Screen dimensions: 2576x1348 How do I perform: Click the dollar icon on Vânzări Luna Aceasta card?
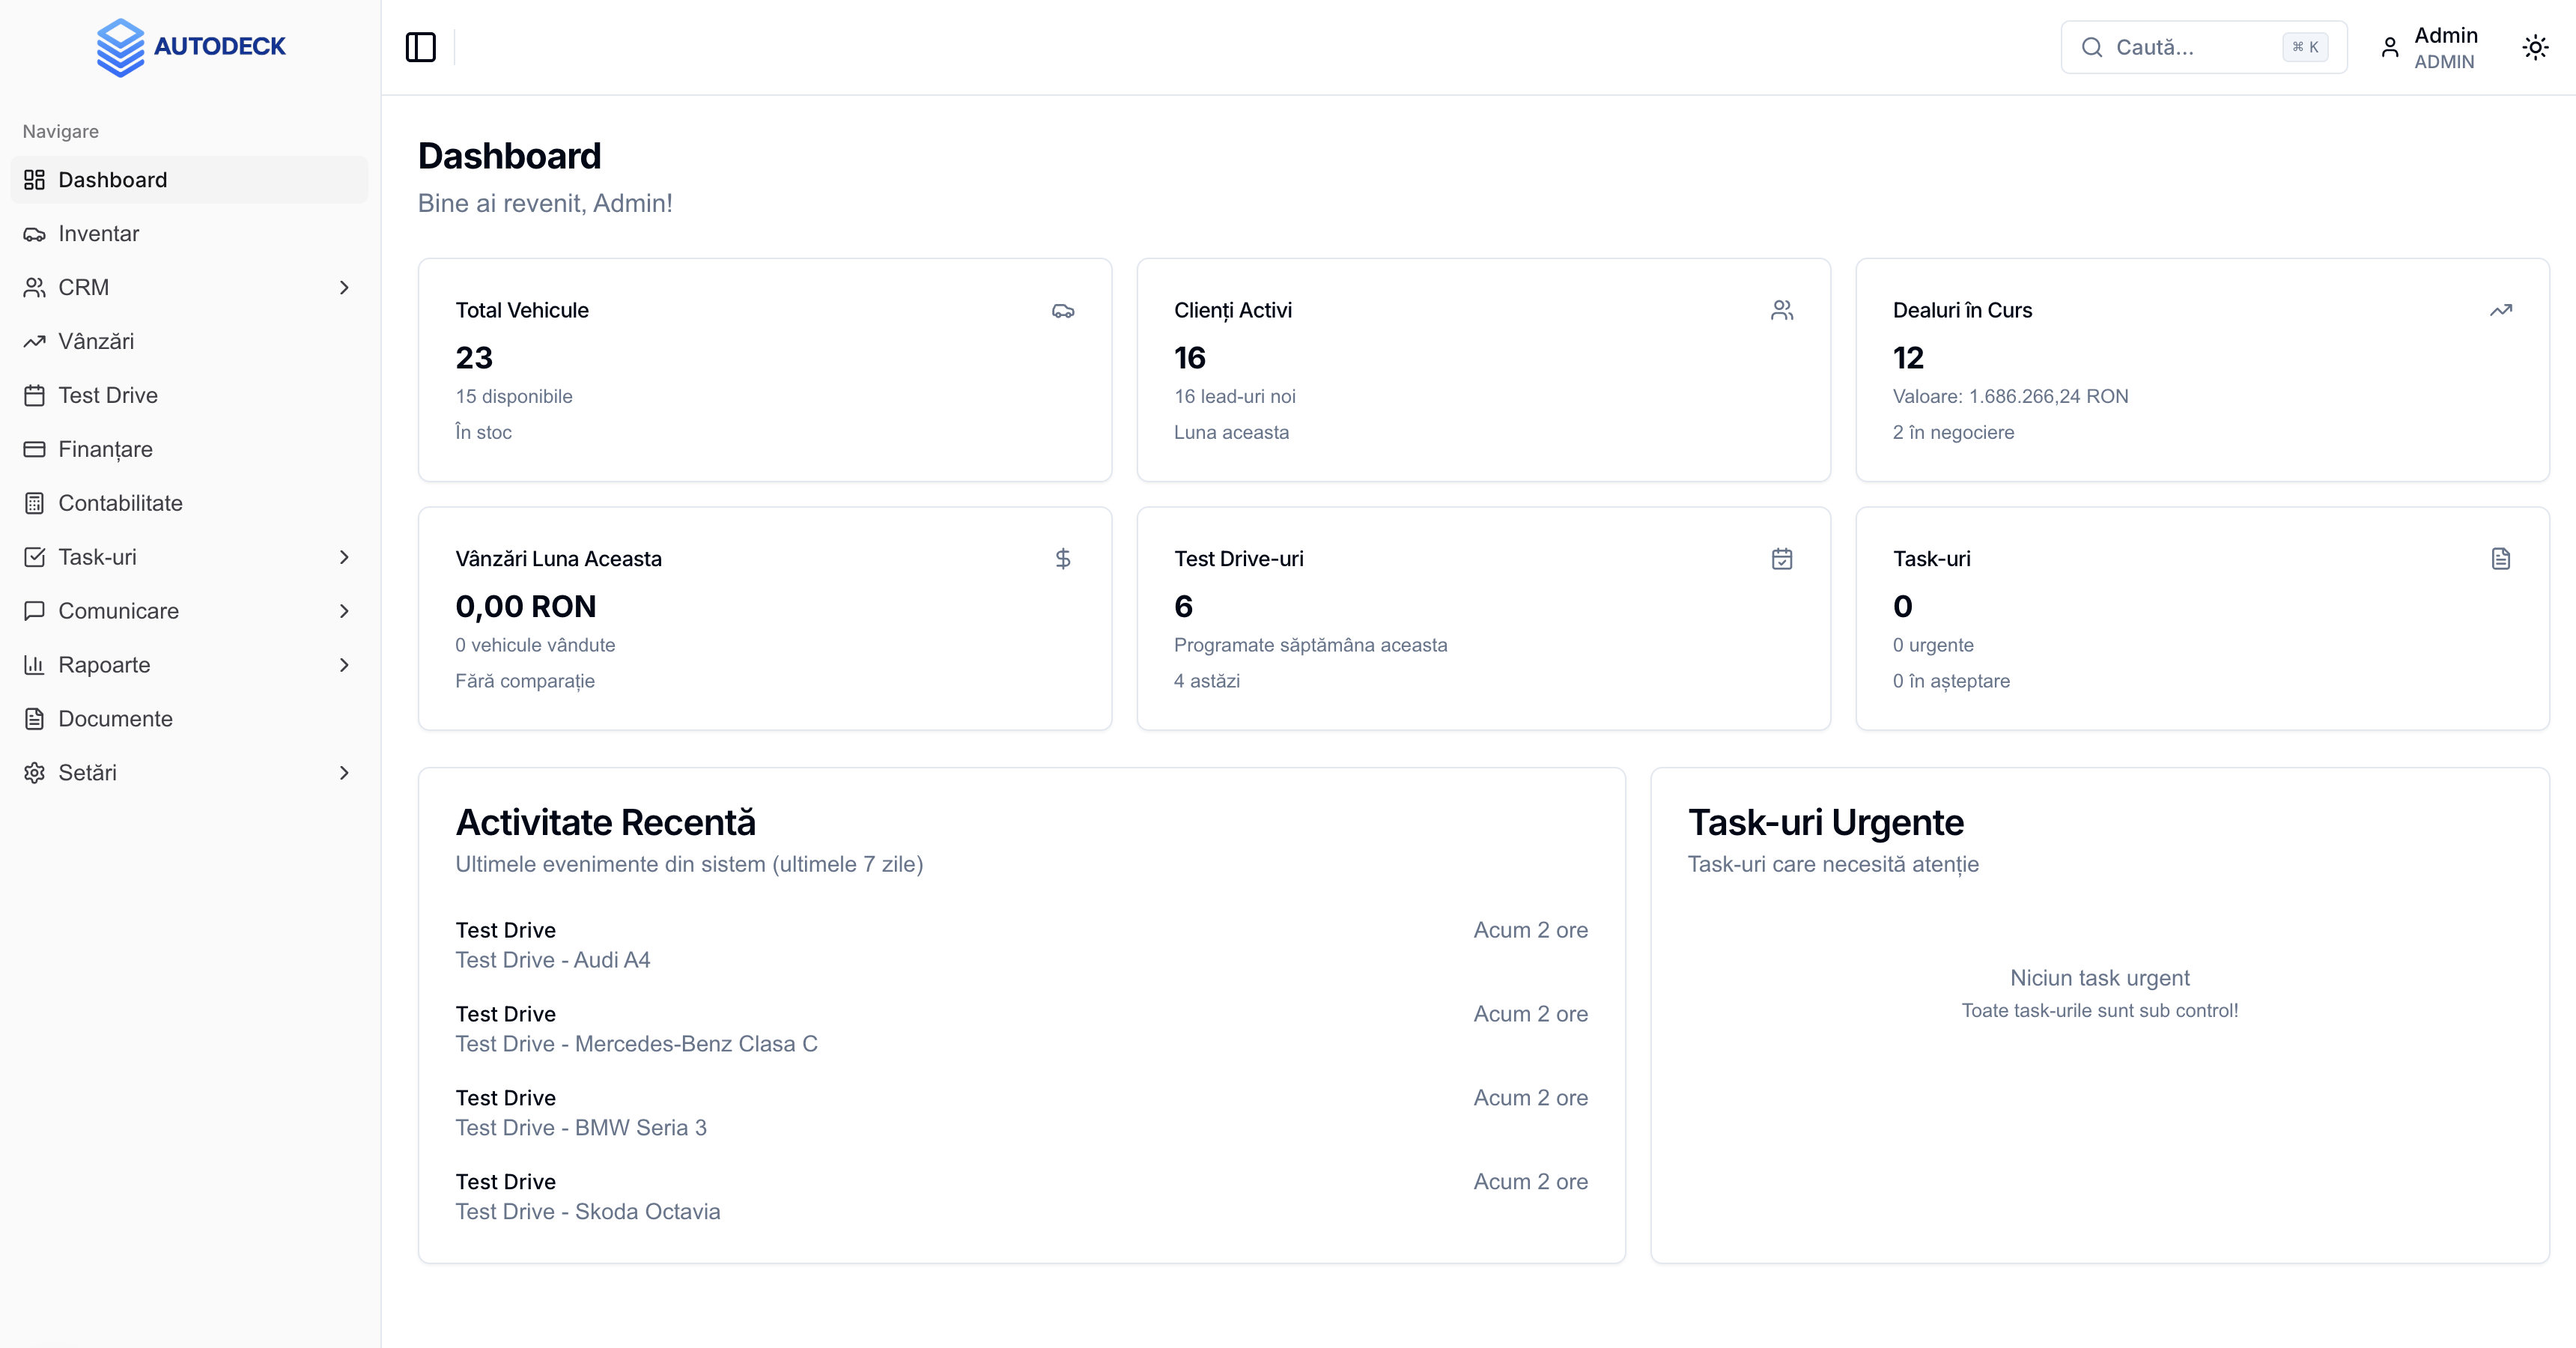click(1063, 559)
